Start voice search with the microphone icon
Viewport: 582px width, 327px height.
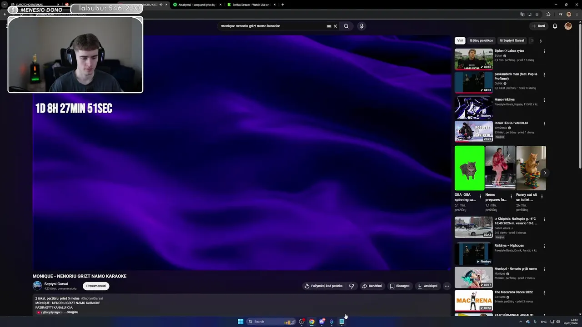click(x=361, y=26)
